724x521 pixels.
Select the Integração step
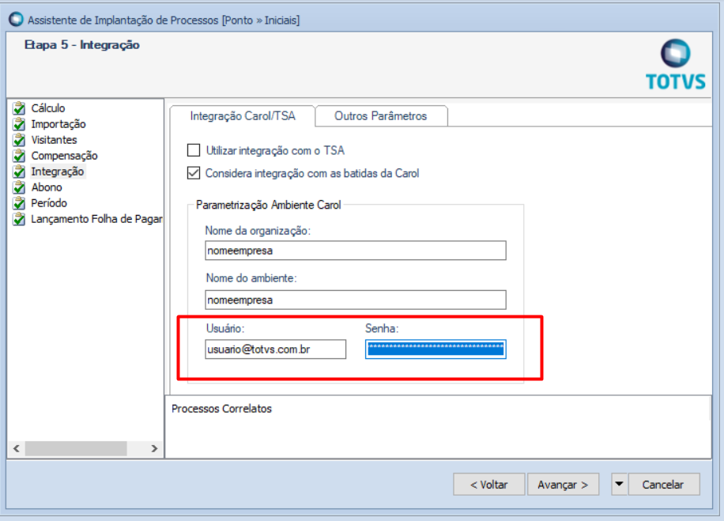click(x=58, y=172)
